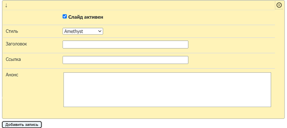Focus the Заголовок text input

[x=125, y=45]
